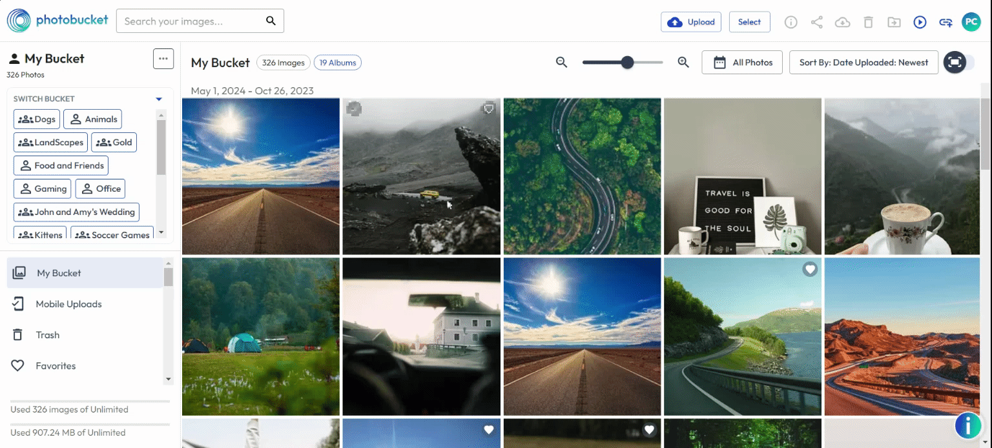Click the navigation list scroll-down arrow

[x=169, y=379]
